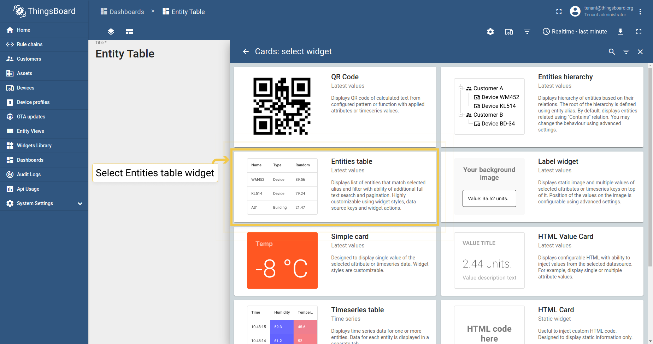Click the Entity Views icon
This screenshot has height=344, width=653.
[x=10, y=131]
